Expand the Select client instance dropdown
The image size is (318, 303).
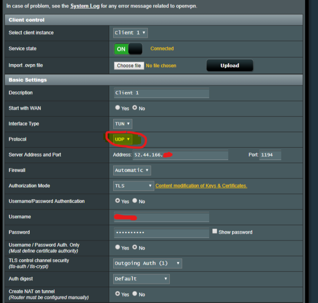click(130, 33)
